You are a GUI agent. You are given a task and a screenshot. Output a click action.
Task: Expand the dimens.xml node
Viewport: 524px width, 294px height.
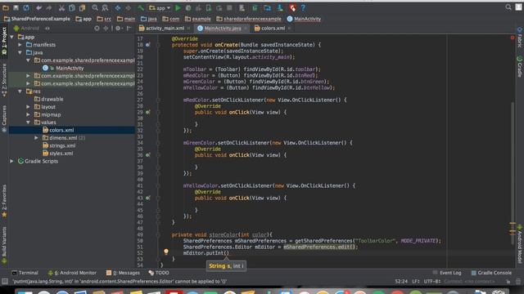click(36, 138)
